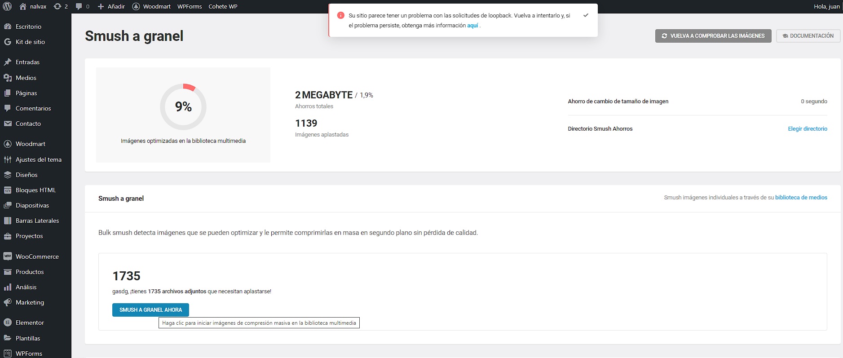This screenshot has height=358, width=843.
Task: Click the 2 MEGABYTE savings value
Action: click(324, 95)
